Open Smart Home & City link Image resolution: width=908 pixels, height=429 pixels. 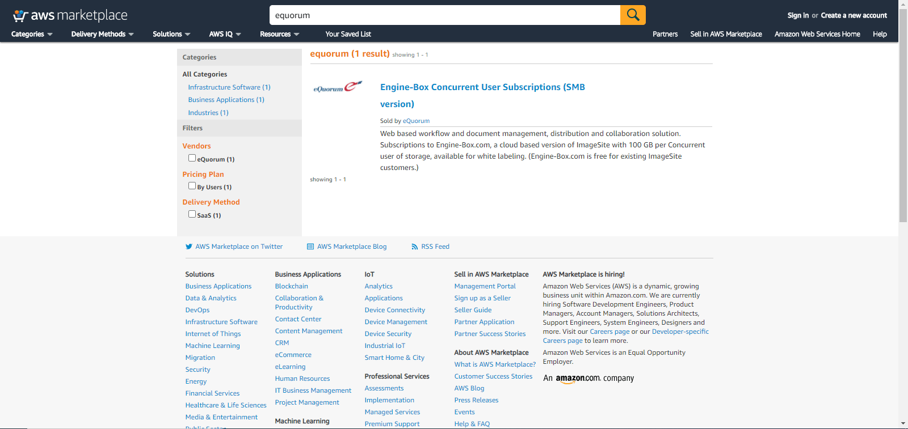tap(394, 358)
